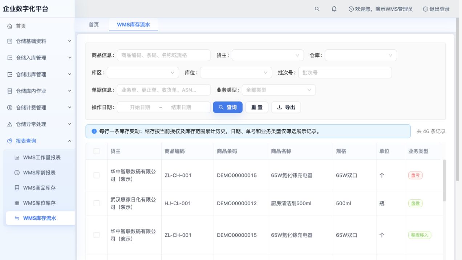Open the 业务类型 全部类型 dropdown

pos(279,90)
